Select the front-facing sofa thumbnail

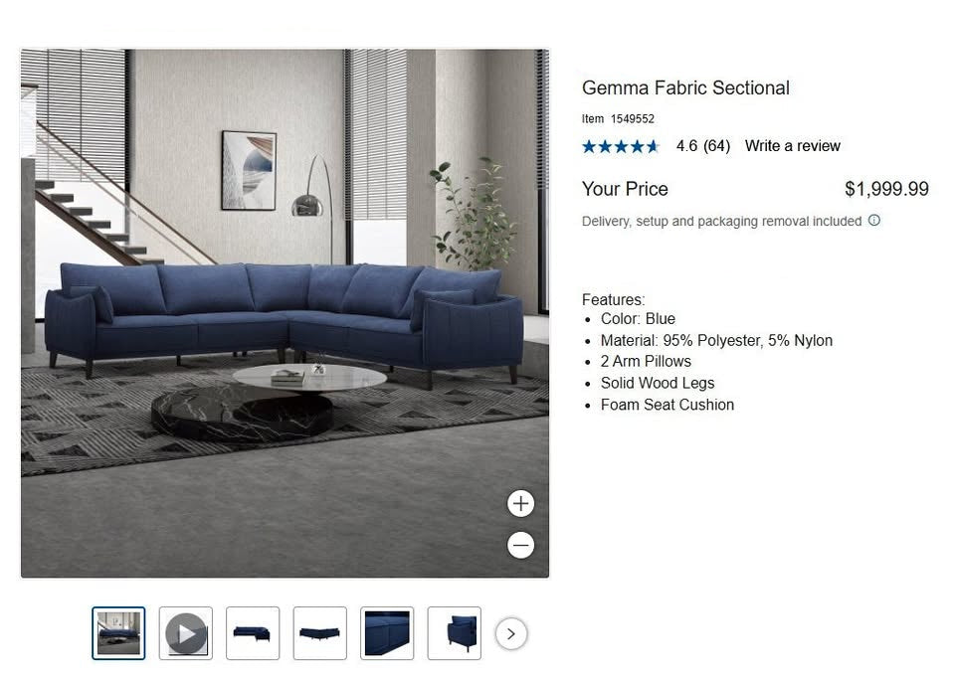319,633
